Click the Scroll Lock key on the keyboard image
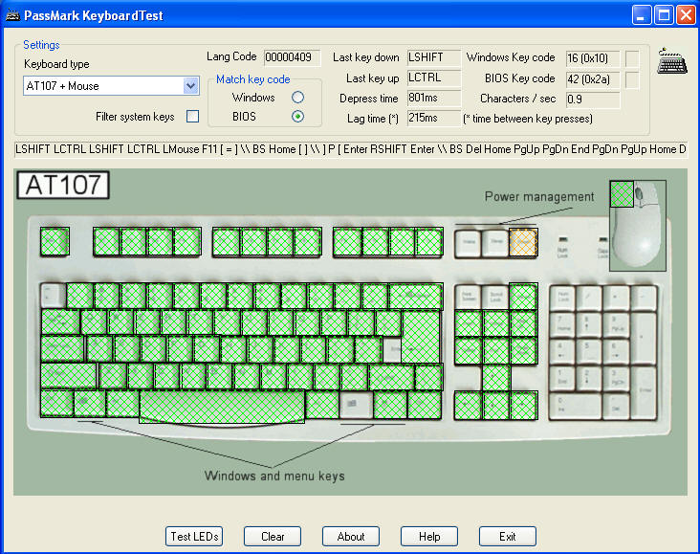700x554 pixels. (x=495, y=297)
